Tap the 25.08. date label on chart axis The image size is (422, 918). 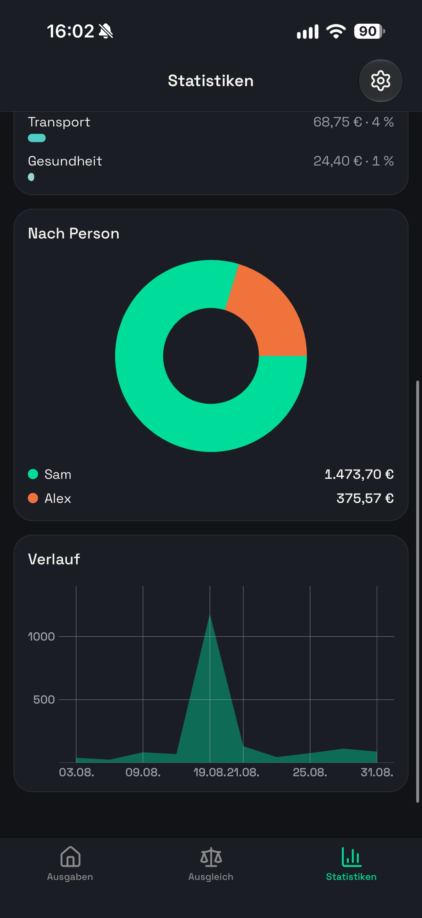coord(310,773)
